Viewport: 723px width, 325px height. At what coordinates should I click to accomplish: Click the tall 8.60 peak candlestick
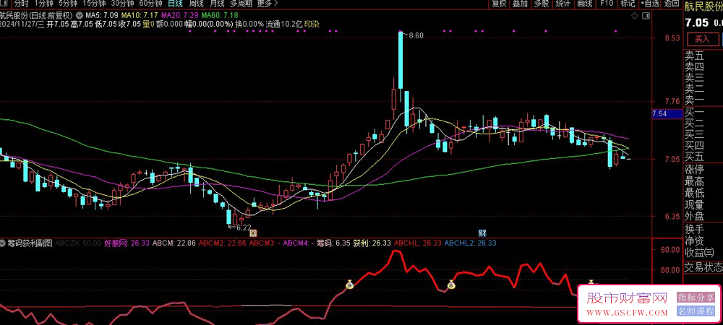click(x=401, y=60)
